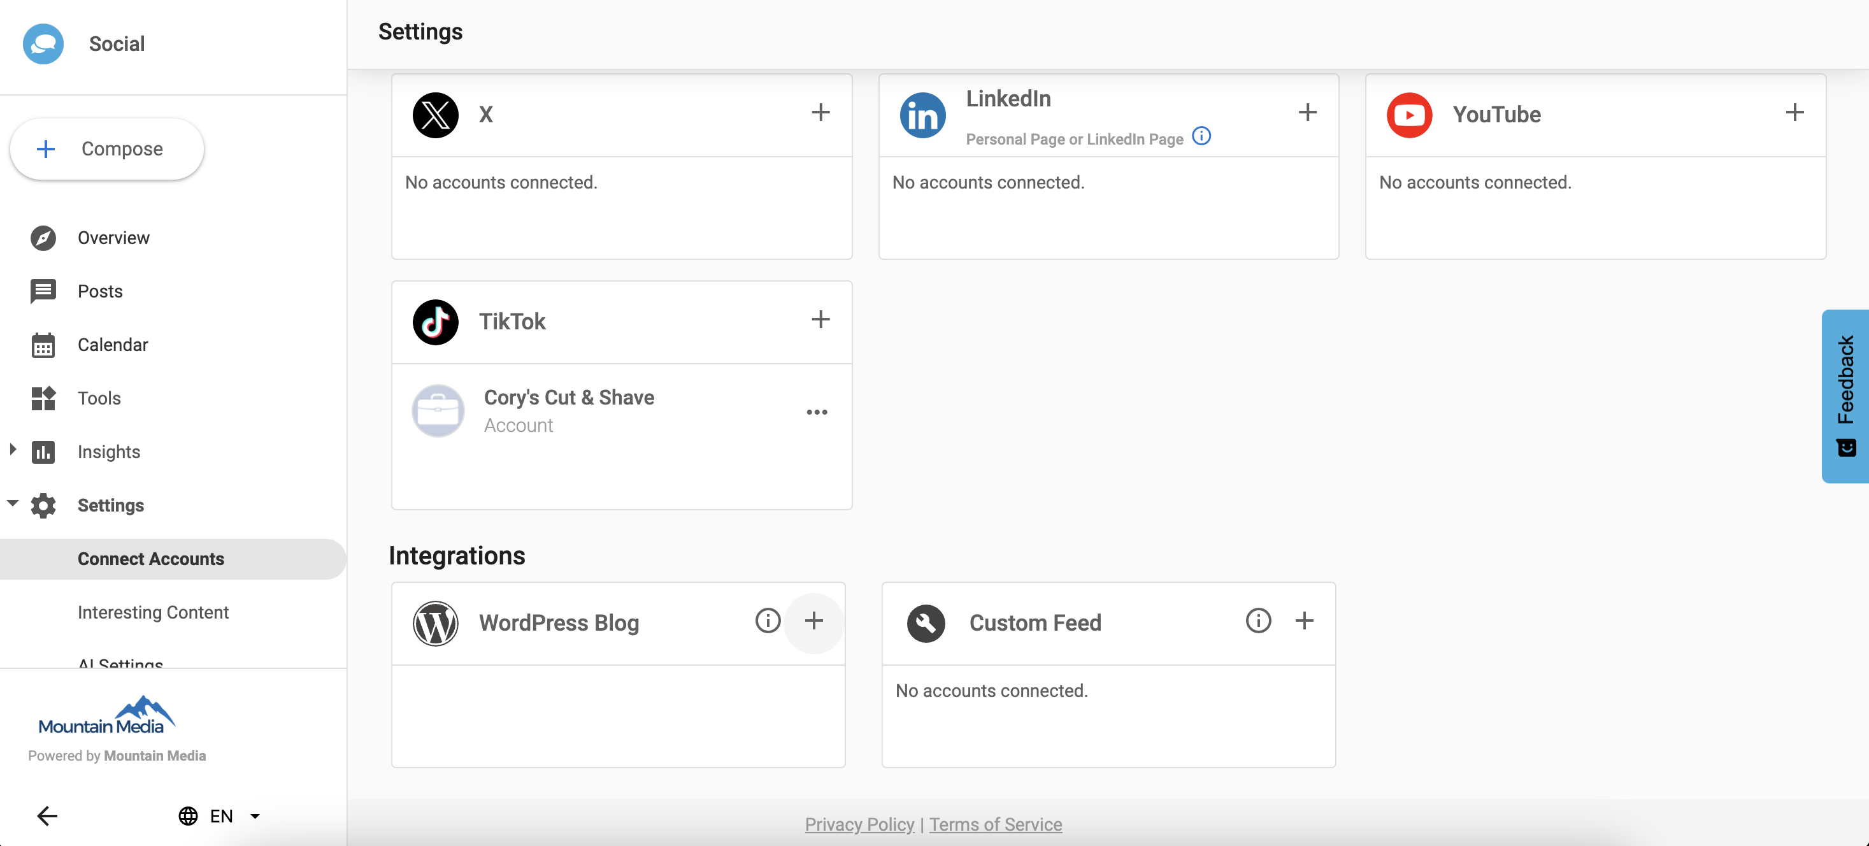Open the Terms of Service link
Screen dimensions: 1869x846
995,824
